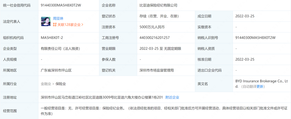Select company name 比亚迪保险经纪有限公司
291x119 pixels.
pyautogui.click(x=158, y=5)
